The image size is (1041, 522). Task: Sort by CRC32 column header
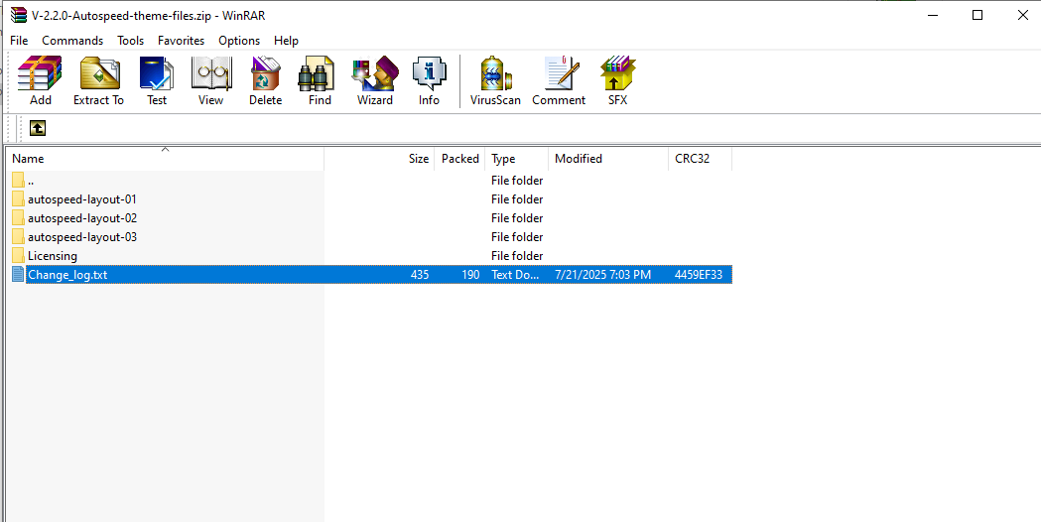pyautogui.click(x=701, y=159)
